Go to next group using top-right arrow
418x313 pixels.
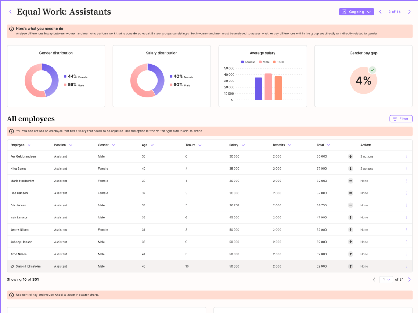(409, 12)
